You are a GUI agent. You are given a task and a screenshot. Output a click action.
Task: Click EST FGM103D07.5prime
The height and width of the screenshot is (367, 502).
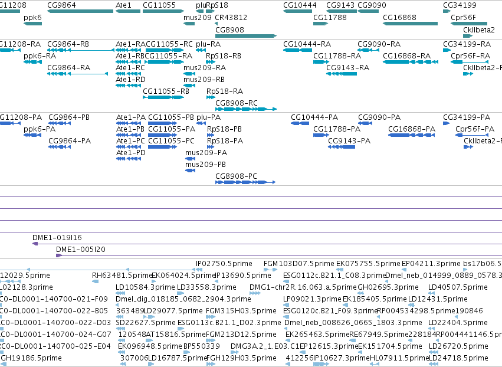(x=299, y=264)
